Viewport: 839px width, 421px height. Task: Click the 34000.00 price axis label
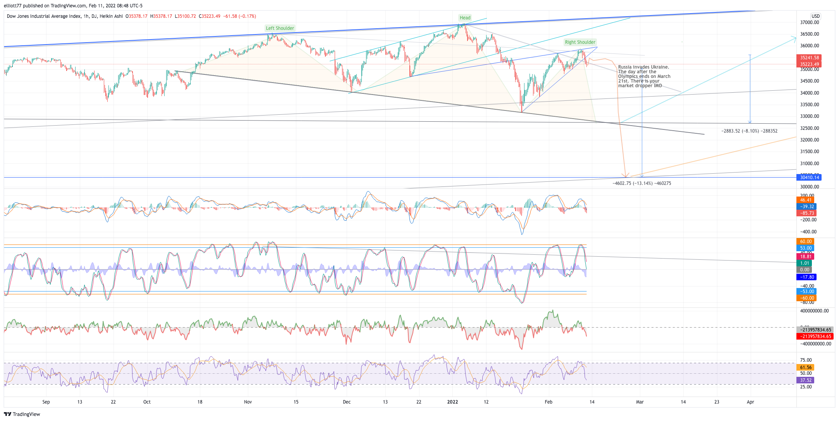(x=810, y=93)
